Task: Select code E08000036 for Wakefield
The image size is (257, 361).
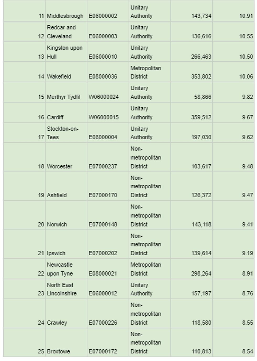Action: 103,77
